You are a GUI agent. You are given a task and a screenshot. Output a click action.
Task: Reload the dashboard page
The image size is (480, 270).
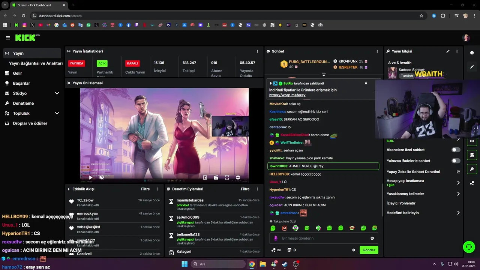click(23, 16)
